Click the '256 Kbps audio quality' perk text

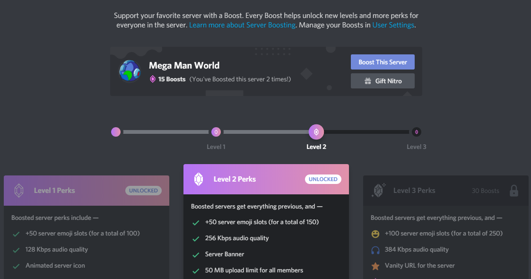237,238
